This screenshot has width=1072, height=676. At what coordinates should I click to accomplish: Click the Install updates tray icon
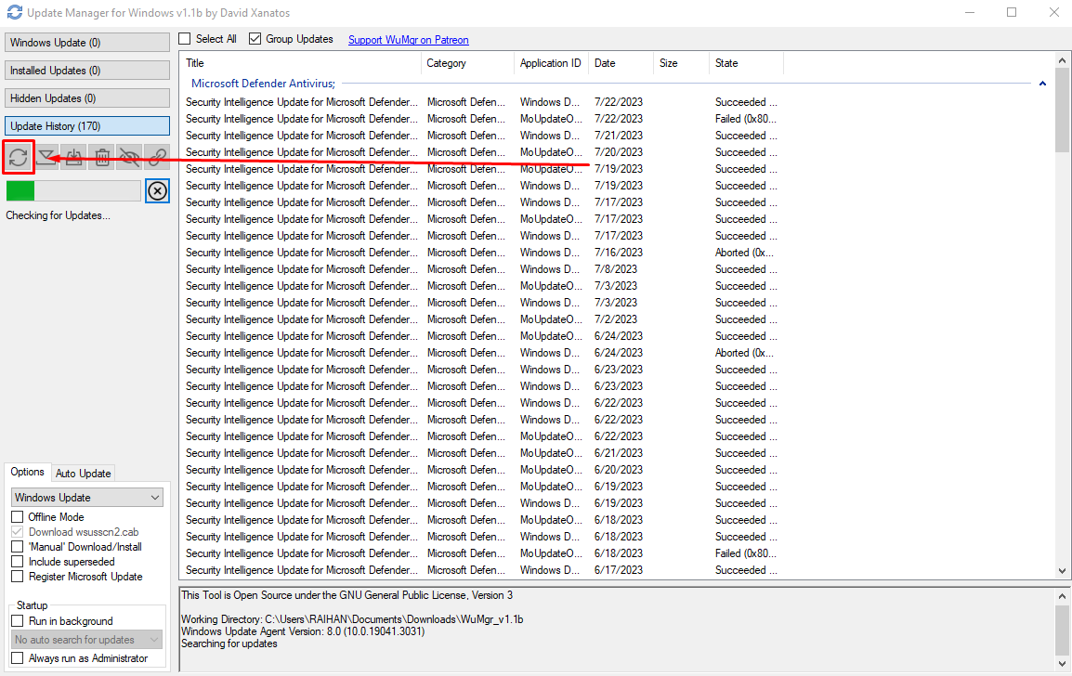[73, 158]
